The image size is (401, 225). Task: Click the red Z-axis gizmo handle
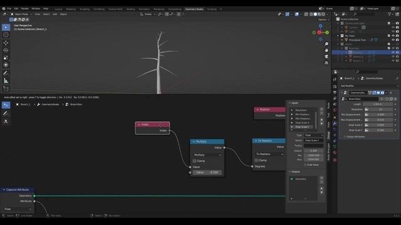(x=319, y=32)
